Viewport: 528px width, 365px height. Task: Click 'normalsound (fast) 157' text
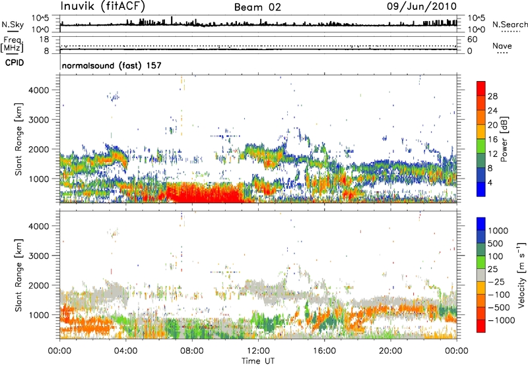pyautogui.click(x=112, y=65)
